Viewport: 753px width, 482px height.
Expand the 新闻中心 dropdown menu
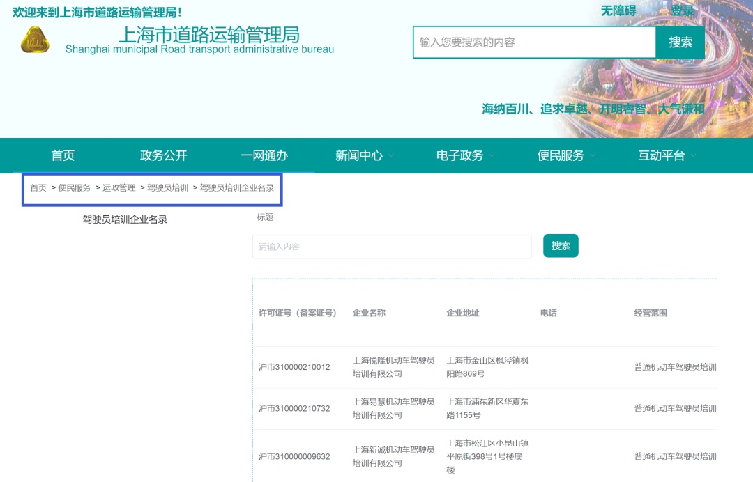364,155
